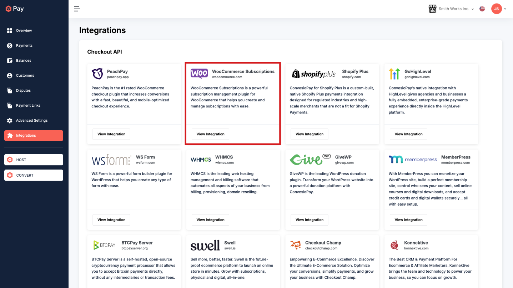Open Customers from the sidebar
513x288 pixels.
[34, 76]
